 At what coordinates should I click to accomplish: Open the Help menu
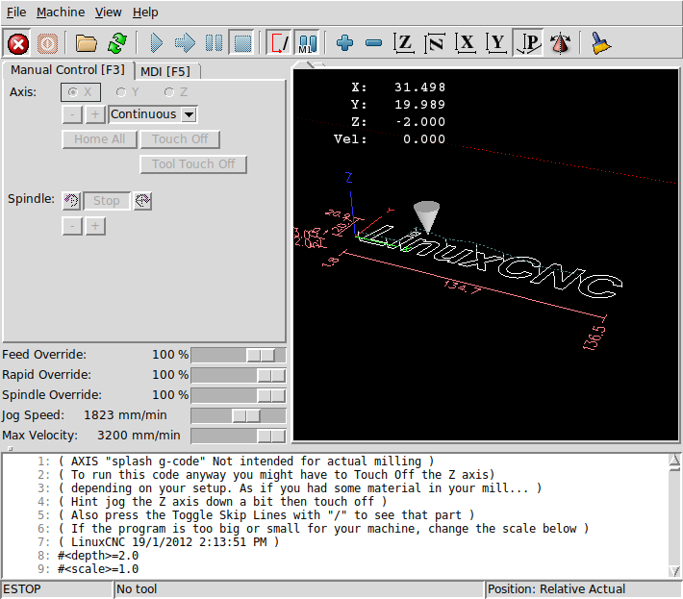(x=145, y=12)
